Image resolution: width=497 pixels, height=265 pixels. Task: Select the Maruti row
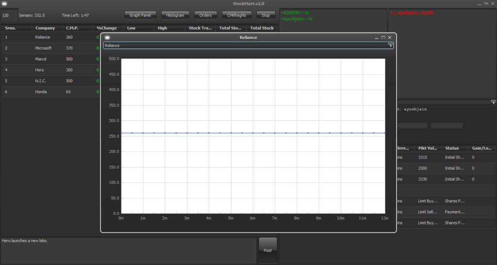[50, 59]
